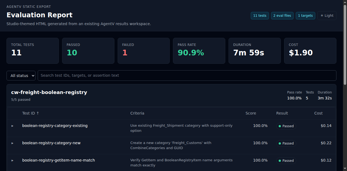Open the All status filter dropdown
The image size is (347, 171).
point(21,76)
